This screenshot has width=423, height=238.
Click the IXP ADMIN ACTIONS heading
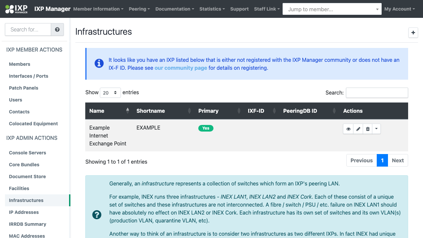pyautogui.click(x=32, y=138)
